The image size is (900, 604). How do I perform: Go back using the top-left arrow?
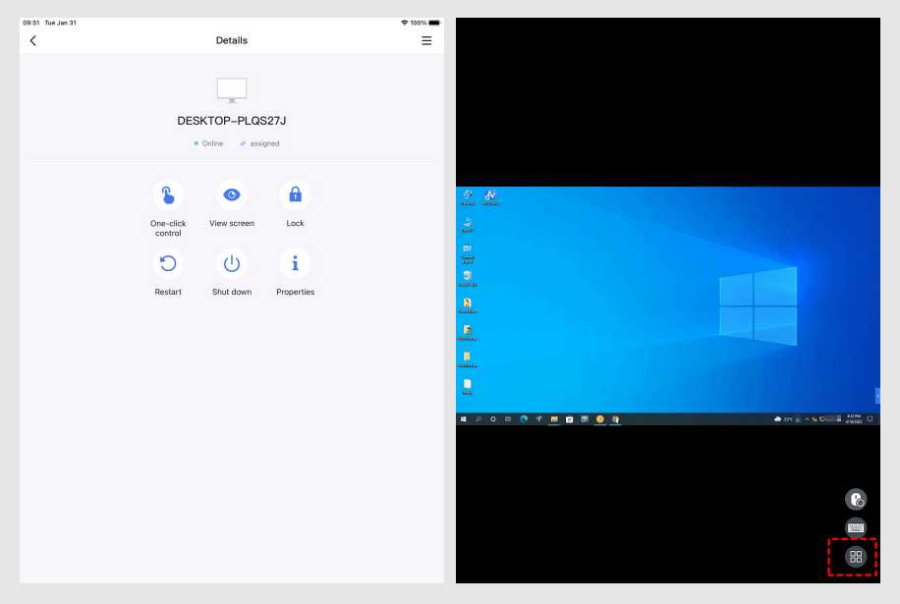[x=33, y=40]
